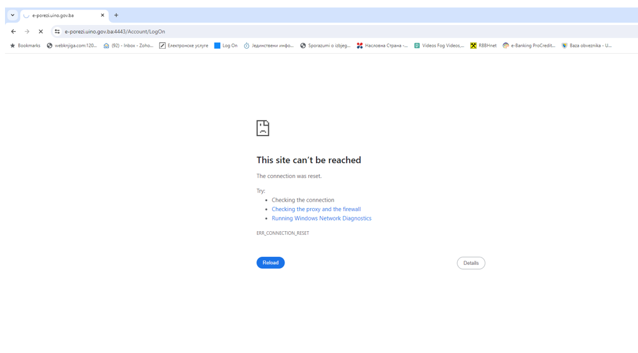Open the Log On bookmark

[x=226, y=46]
